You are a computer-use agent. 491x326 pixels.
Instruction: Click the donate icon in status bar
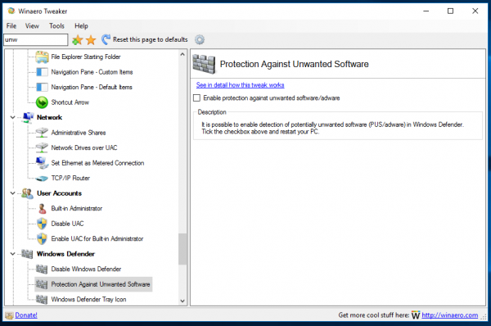(x=9, y=315)
